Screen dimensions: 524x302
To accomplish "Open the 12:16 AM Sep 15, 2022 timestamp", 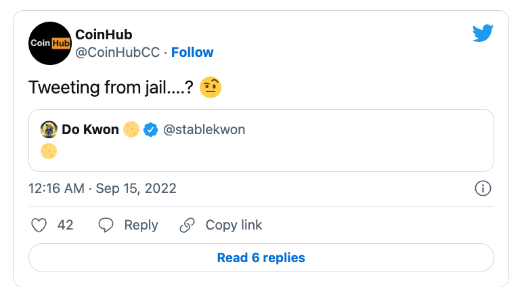I will (x=102, y=188).
